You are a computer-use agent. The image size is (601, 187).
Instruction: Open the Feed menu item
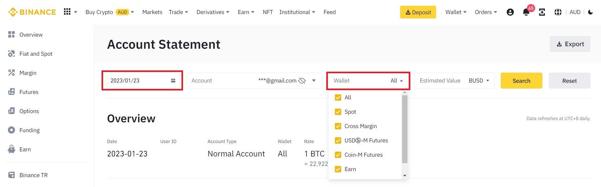coord(329,12)
